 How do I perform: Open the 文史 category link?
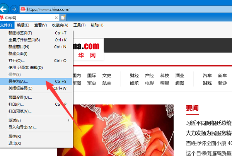(x=107, y=75)
